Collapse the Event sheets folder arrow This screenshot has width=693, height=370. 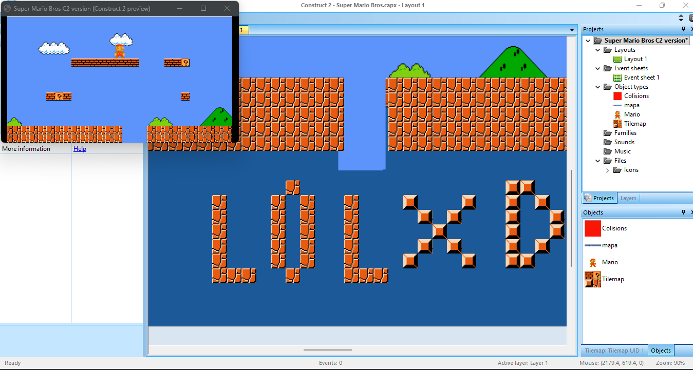click(598, 68)
